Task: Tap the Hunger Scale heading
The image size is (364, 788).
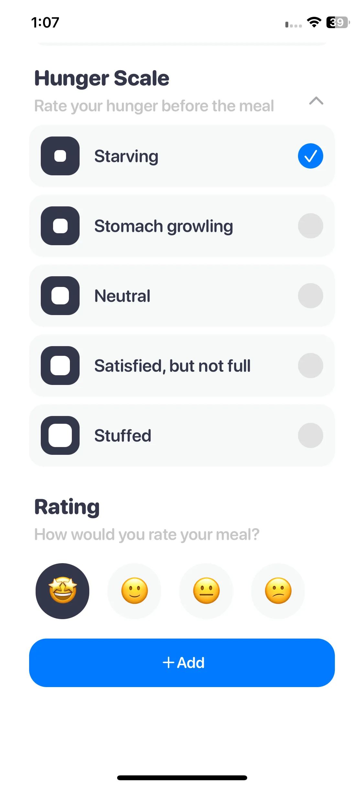Action: pos(102,78)
